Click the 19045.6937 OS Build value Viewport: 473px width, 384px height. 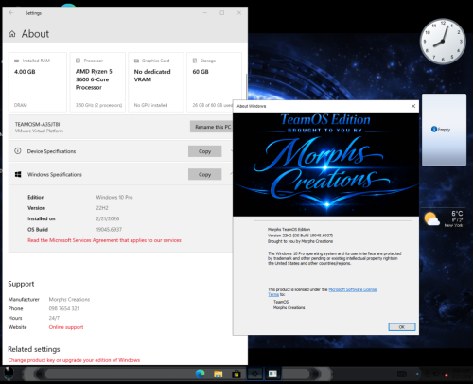pos(109,229)
